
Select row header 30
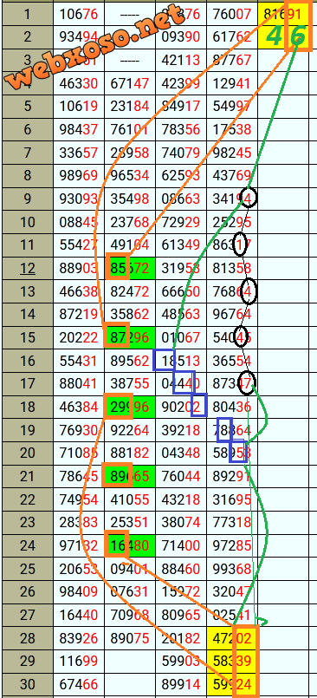pyautogui.click(x=27, y=685)
